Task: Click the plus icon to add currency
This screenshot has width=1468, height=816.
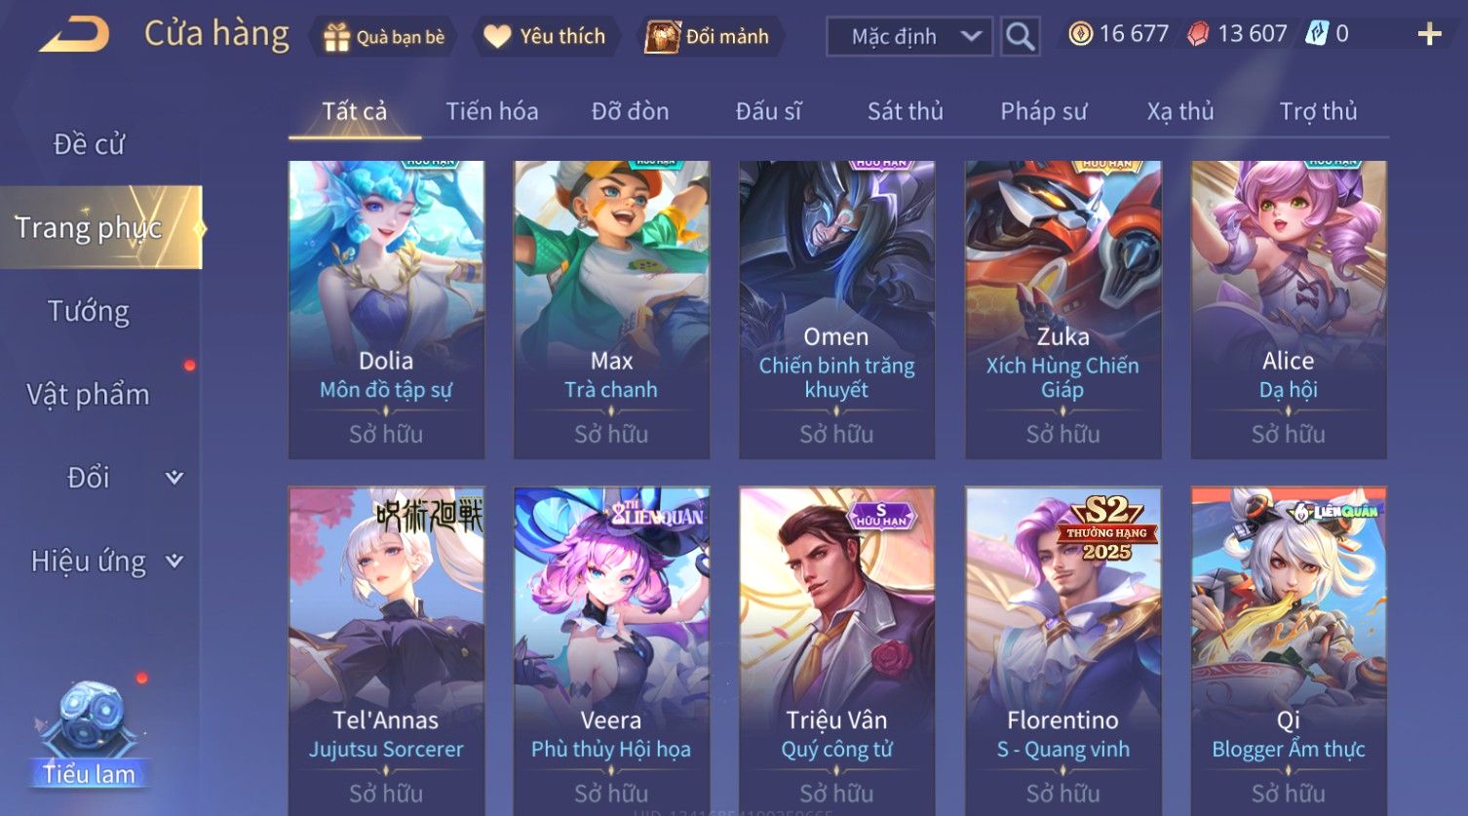Action: coord(1429,35)
